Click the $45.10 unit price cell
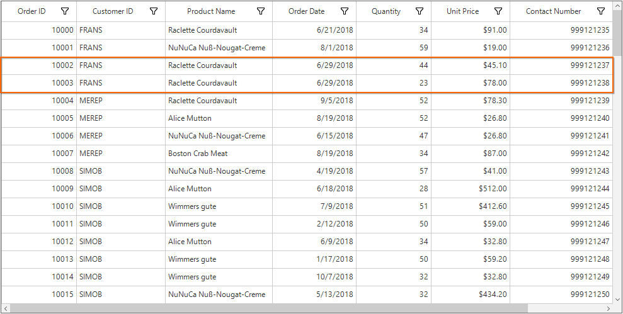The image size is (623, 314). coord(471,65)
